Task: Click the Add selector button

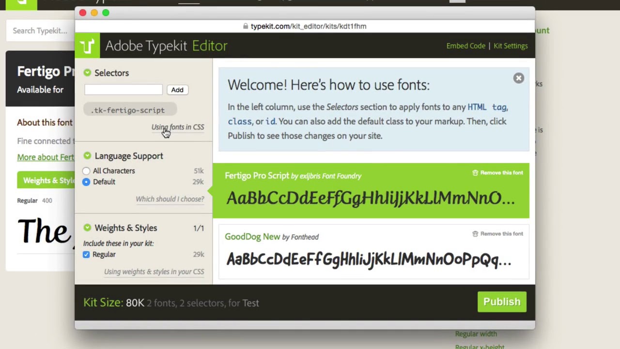Action: (177, 90)
